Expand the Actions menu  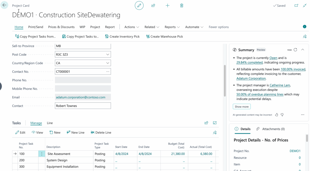(x=132, y=27)
